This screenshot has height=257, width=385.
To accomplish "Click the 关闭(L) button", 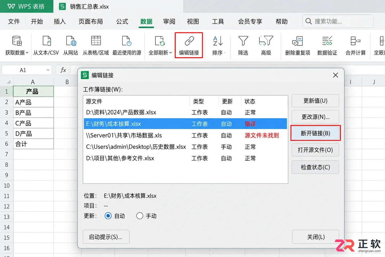I will coord(315,237).
